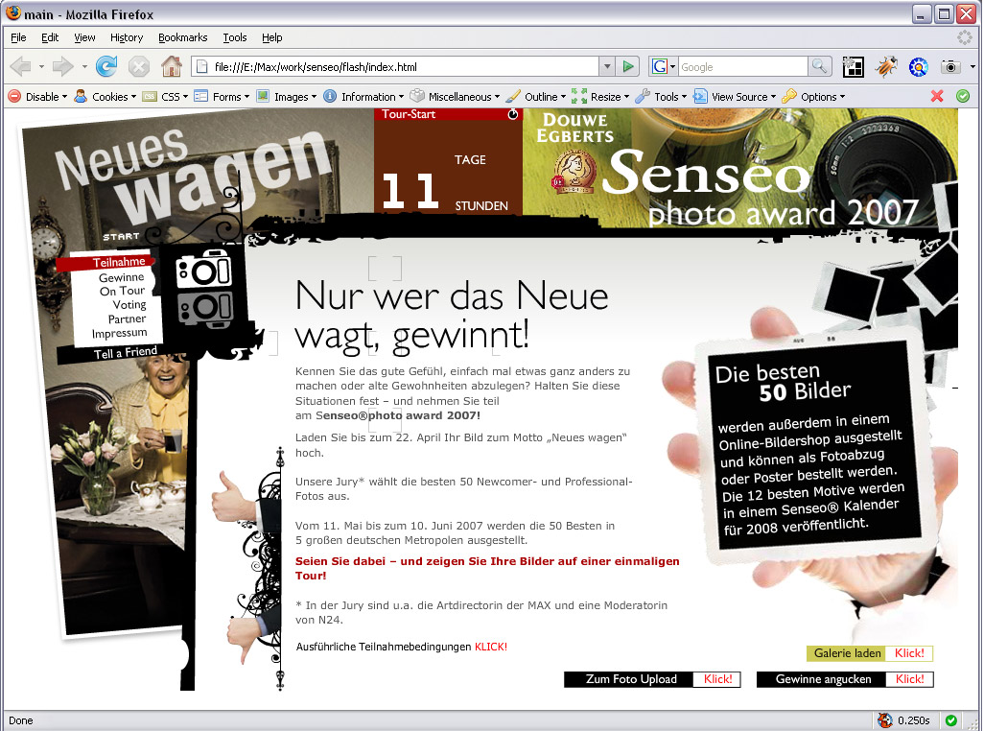Image resolution: width=984 pixels, height=731 pixels.
Task: Take a screenshot with the camera toolbar icon
Action: click(949, 67)
